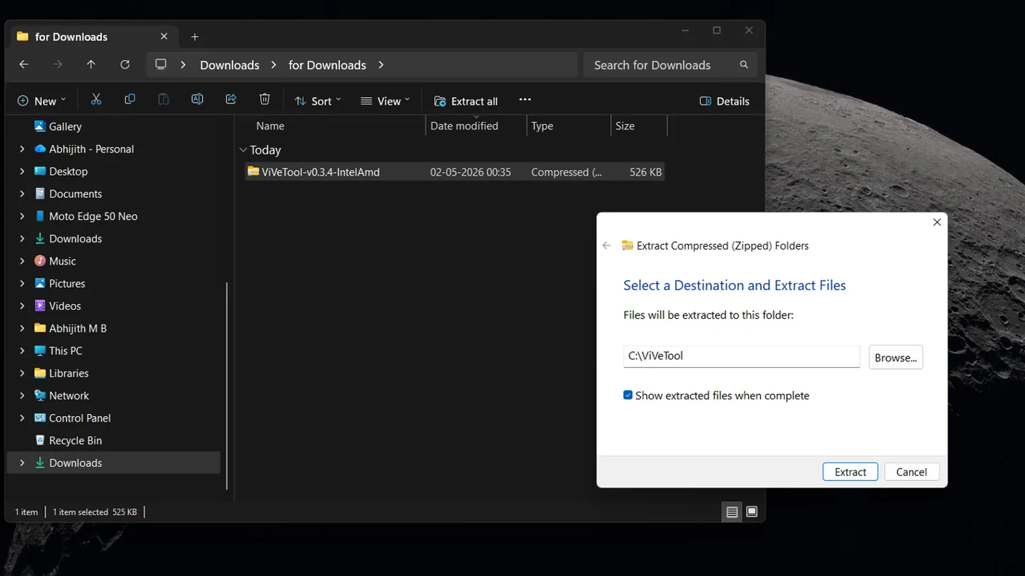Click the '1 item selected 525 KB' status

pos(95,512)
